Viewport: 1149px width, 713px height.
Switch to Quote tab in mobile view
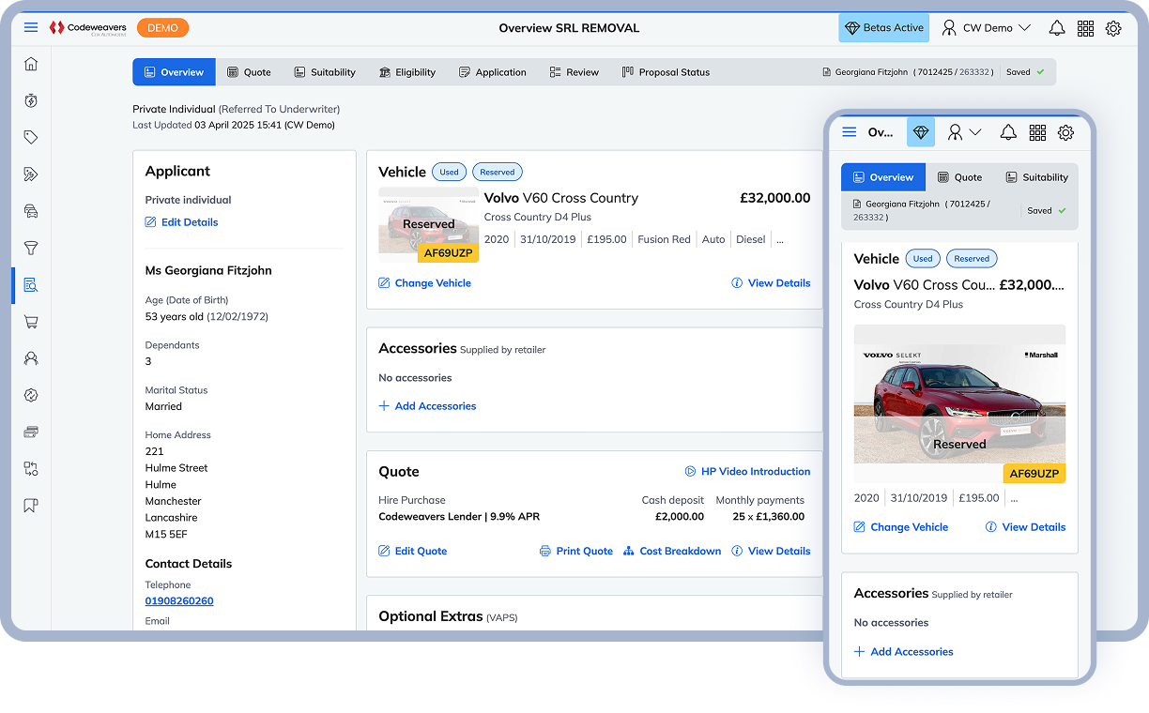[959, 177]
